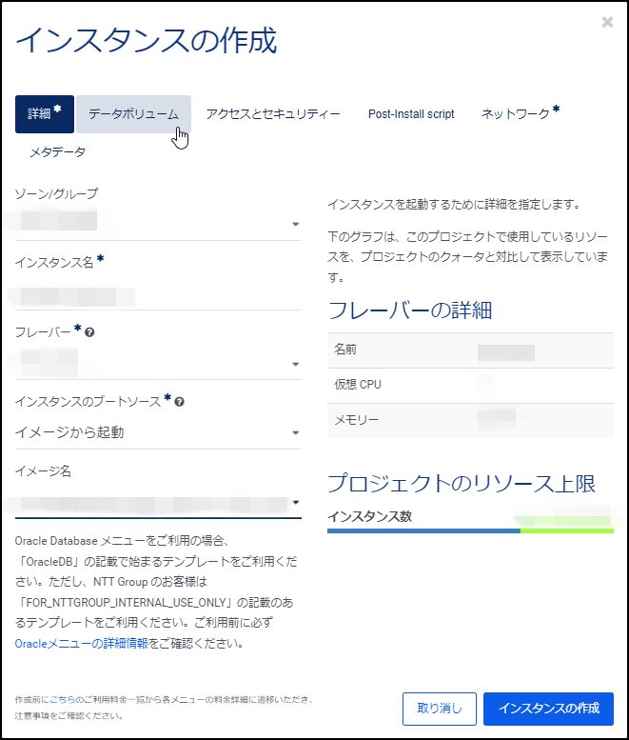Close the インスタンスの作成 dialog
The width and height of the screenshot is (629, 740).
click(607, 22)
